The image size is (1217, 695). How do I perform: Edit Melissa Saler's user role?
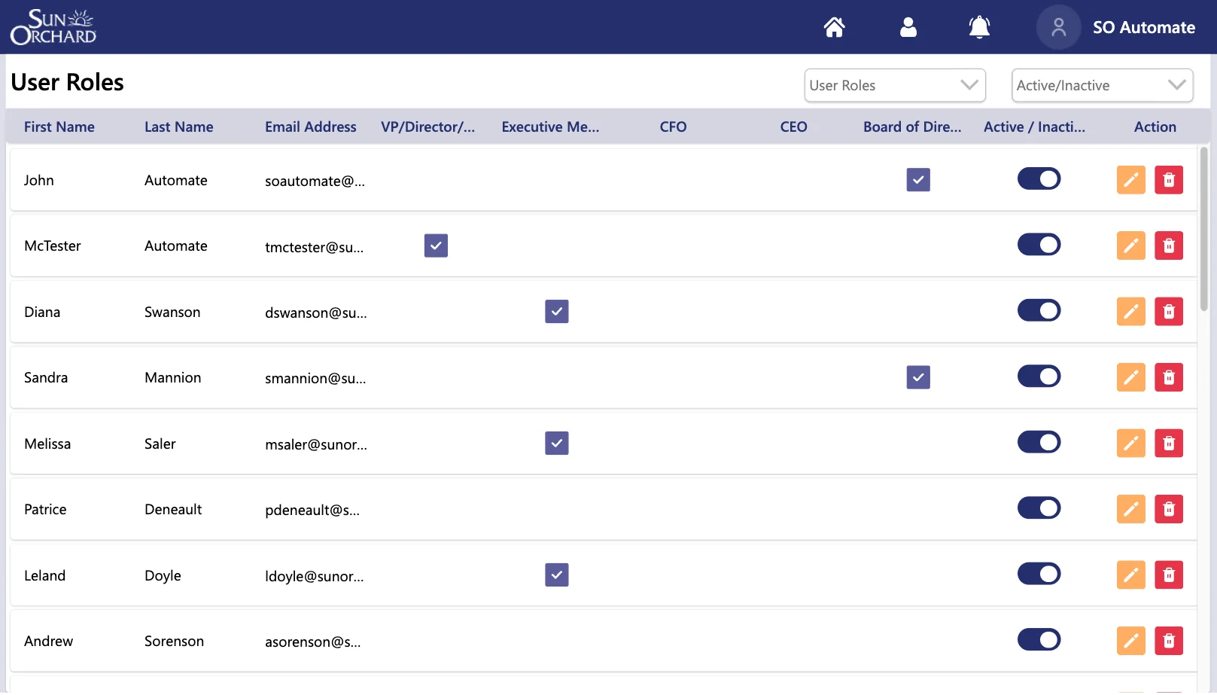pyautogui.click(x=1130, y=443)
